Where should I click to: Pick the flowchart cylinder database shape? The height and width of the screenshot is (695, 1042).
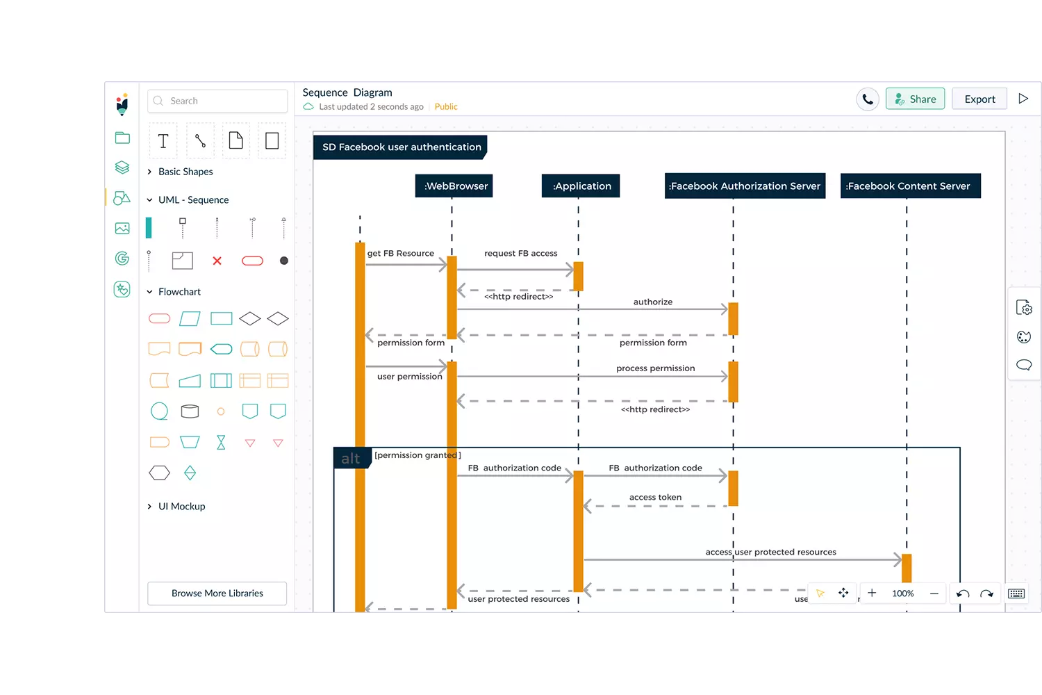point(190,411)
